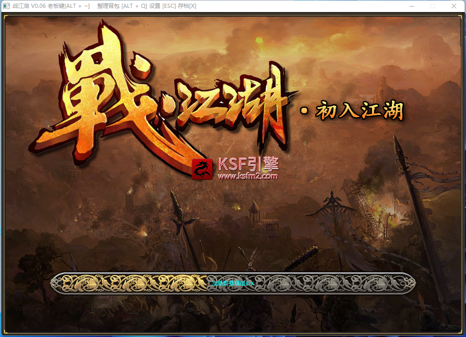Close the 战江湖 game window

pos(454,6)
